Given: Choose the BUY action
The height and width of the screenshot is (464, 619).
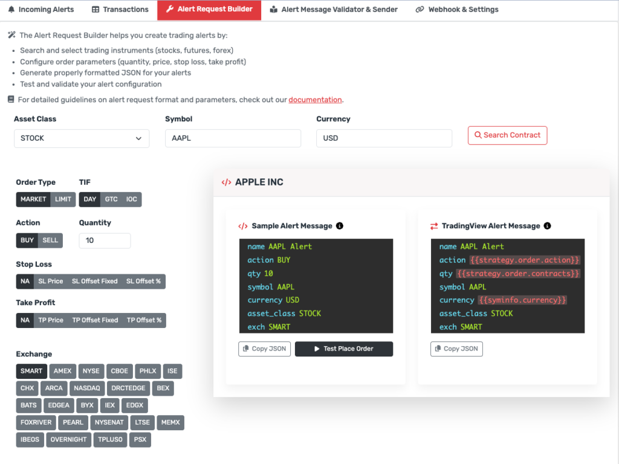Looking at the screenshot, I should pos(27,240).
